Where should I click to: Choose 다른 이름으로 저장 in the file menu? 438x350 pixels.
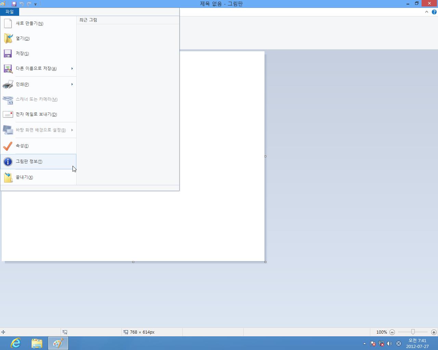(38, 68)
